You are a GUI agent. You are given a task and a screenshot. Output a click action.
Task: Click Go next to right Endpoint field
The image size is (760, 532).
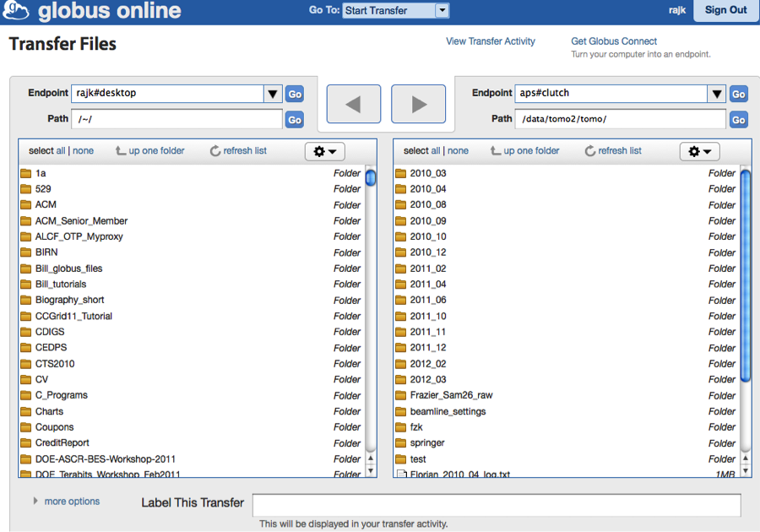[x=739, y=94]
